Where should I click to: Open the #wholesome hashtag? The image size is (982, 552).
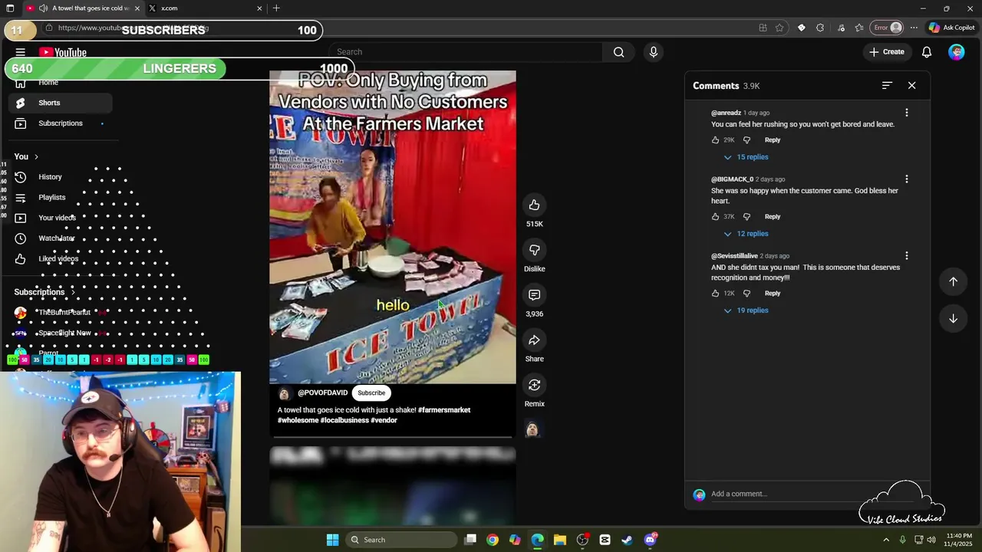pos(298,420)
